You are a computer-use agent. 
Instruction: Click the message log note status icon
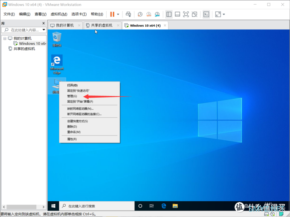(281, 214)
